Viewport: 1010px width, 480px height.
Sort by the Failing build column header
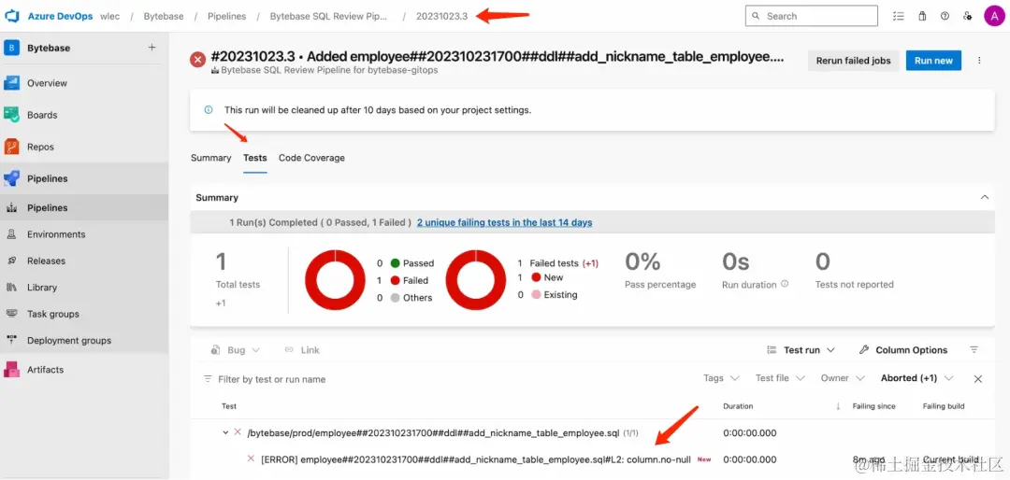tap(944, 406)
